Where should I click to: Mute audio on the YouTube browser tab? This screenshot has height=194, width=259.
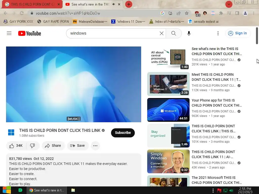(x=114, y=4)
